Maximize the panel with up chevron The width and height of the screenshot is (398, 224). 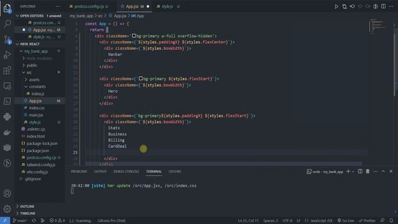(383, 172)
